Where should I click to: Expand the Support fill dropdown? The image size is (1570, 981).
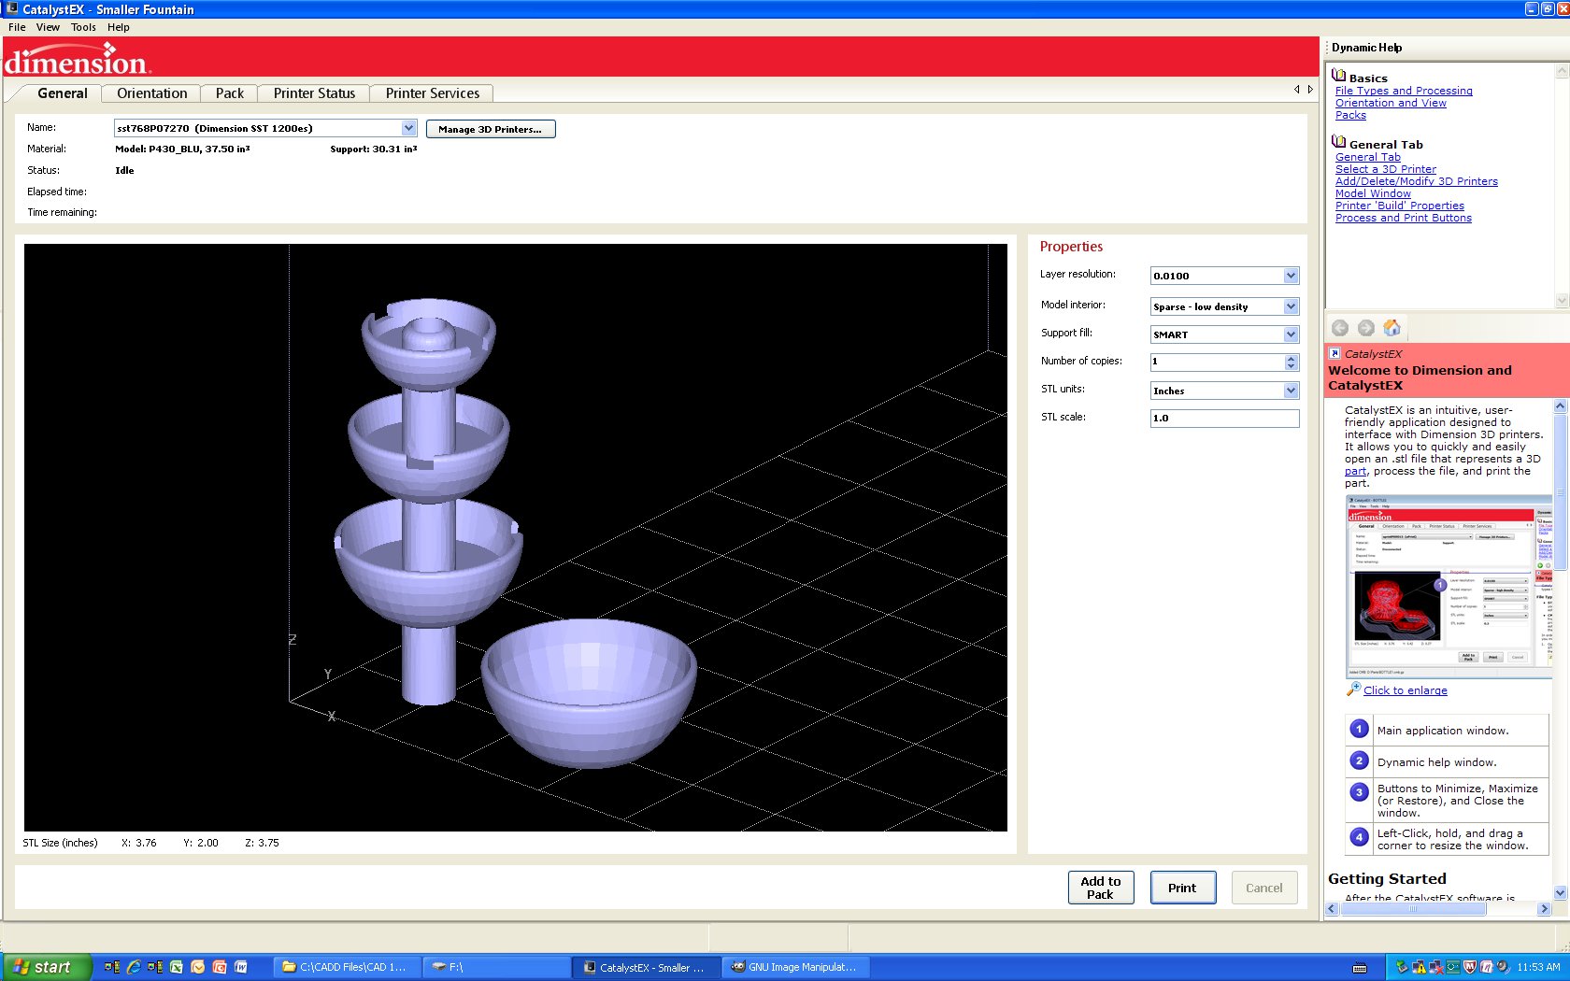(1291, 334)
